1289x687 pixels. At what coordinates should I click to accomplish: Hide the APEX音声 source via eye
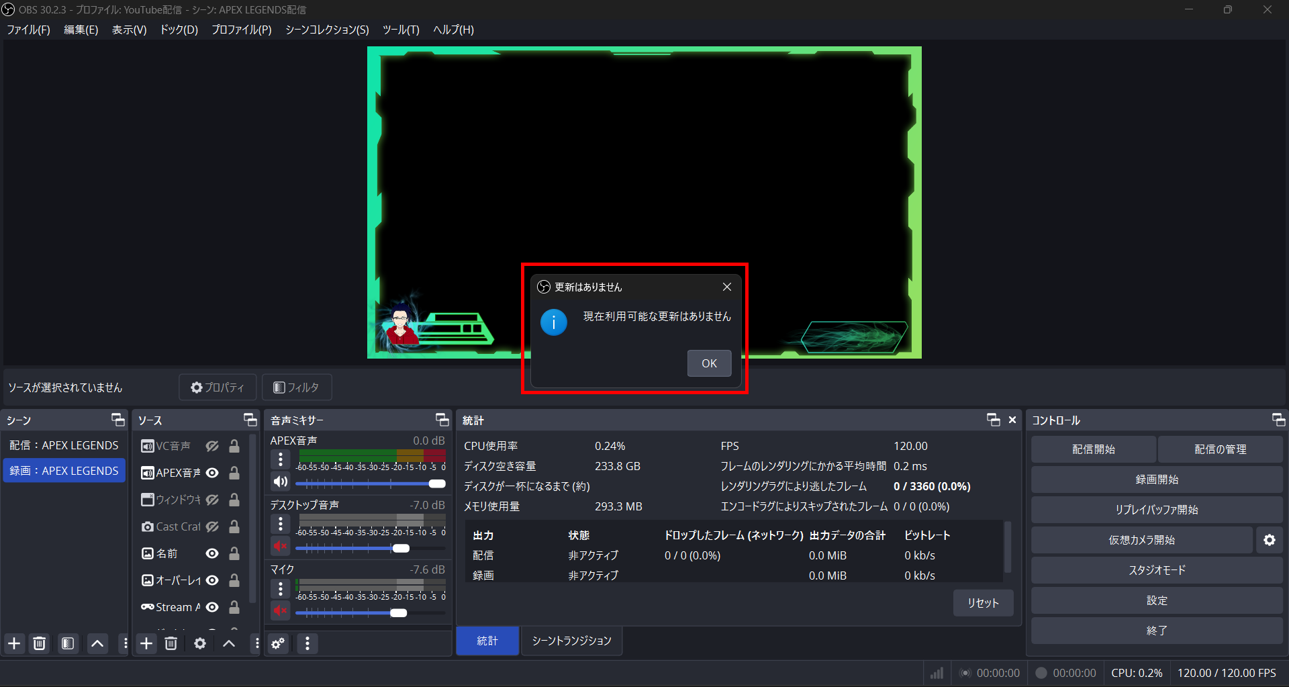coord(212,473)
